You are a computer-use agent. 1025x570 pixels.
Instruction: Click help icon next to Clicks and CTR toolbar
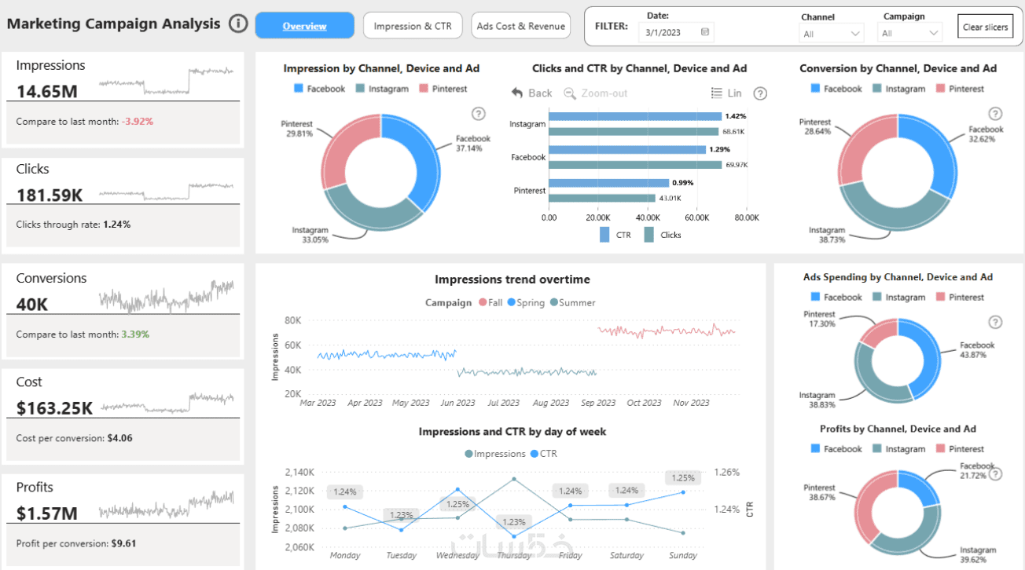click(760, 93)
